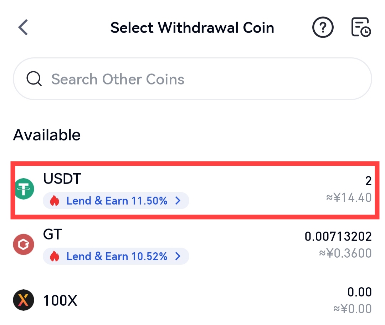Select 100X as the withdrawal coin
Image resolution: width=385 pixels, height=325 pixels.
coord(192,300)
